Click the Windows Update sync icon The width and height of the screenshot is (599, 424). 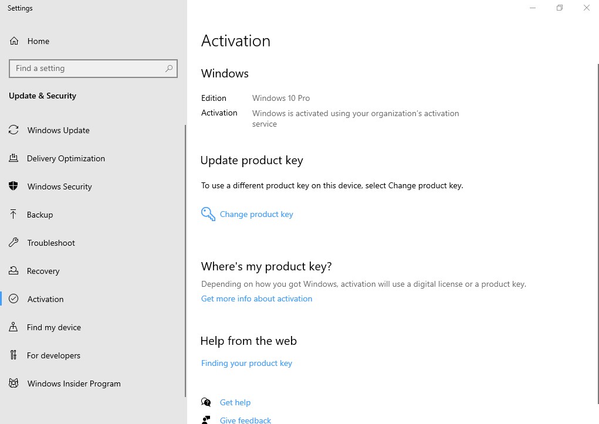(13, 130)
